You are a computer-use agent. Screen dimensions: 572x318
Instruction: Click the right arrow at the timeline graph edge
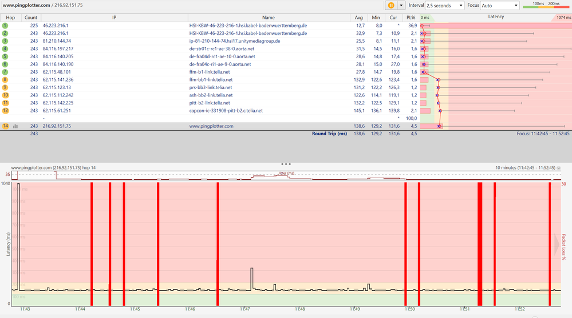(x=557, y=244)
